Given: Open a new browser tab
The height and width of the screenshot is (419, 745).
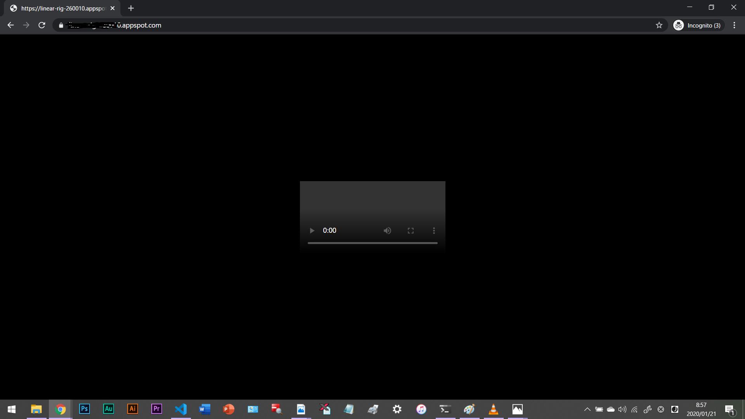Looking at the screenshot, I should point(131,8).
